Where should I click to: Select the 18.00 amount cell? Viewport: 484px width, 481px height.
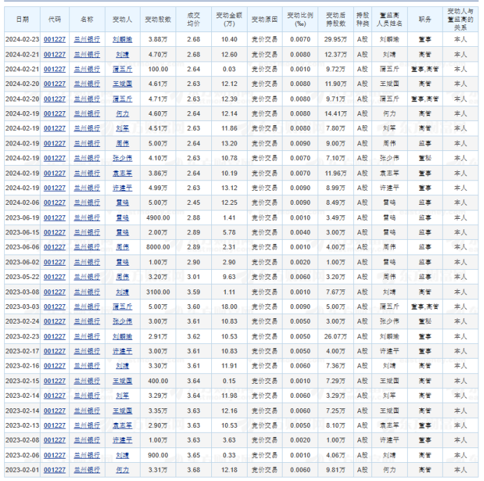(x=229, y=307)
